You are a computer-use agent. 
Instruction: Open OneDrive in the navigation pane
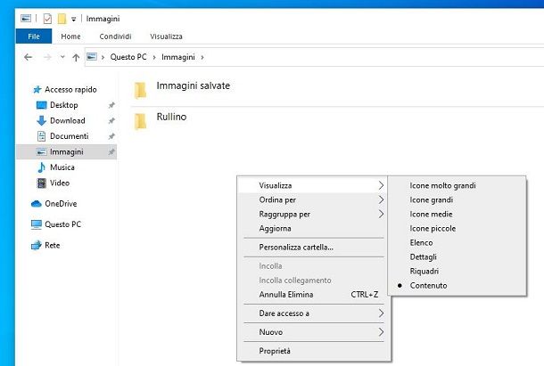coord(61,204)
